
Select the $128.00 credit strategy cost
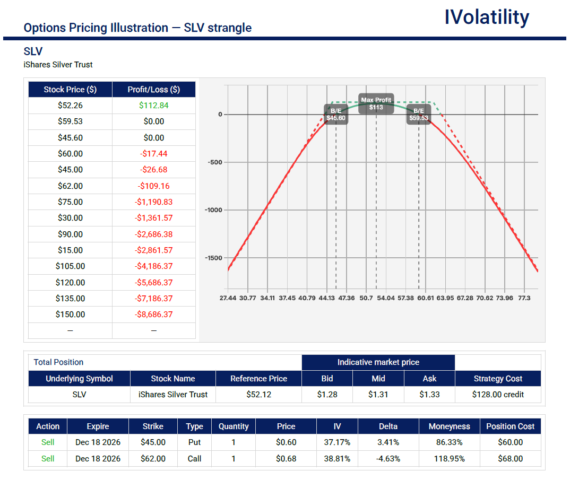498,395
